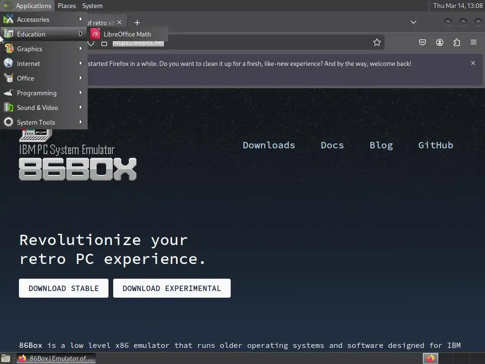This screenshot has width=485, height=364.
Task: Open the Firefox extensions puzzle icon
Action: (x=457, y=42)
